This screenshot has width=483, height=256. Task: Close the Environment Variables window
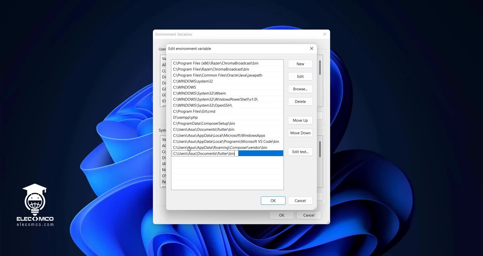pos(325,34)
